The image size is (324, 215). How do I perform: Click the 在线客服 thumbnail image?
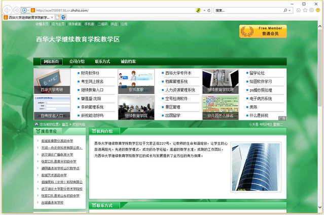pyautogui.click(x=136, y=81)
